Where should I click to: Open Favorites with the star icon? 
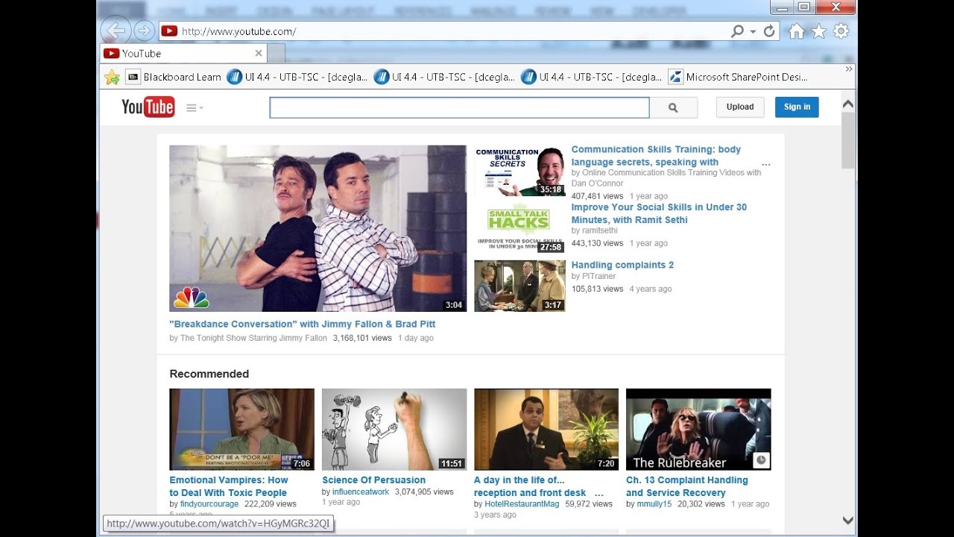pyautogui.click(x=818, y=31)
